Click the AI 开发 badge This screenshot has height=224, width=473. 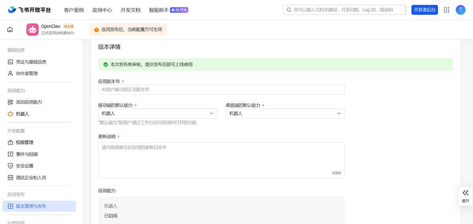[x=179, y=10]
